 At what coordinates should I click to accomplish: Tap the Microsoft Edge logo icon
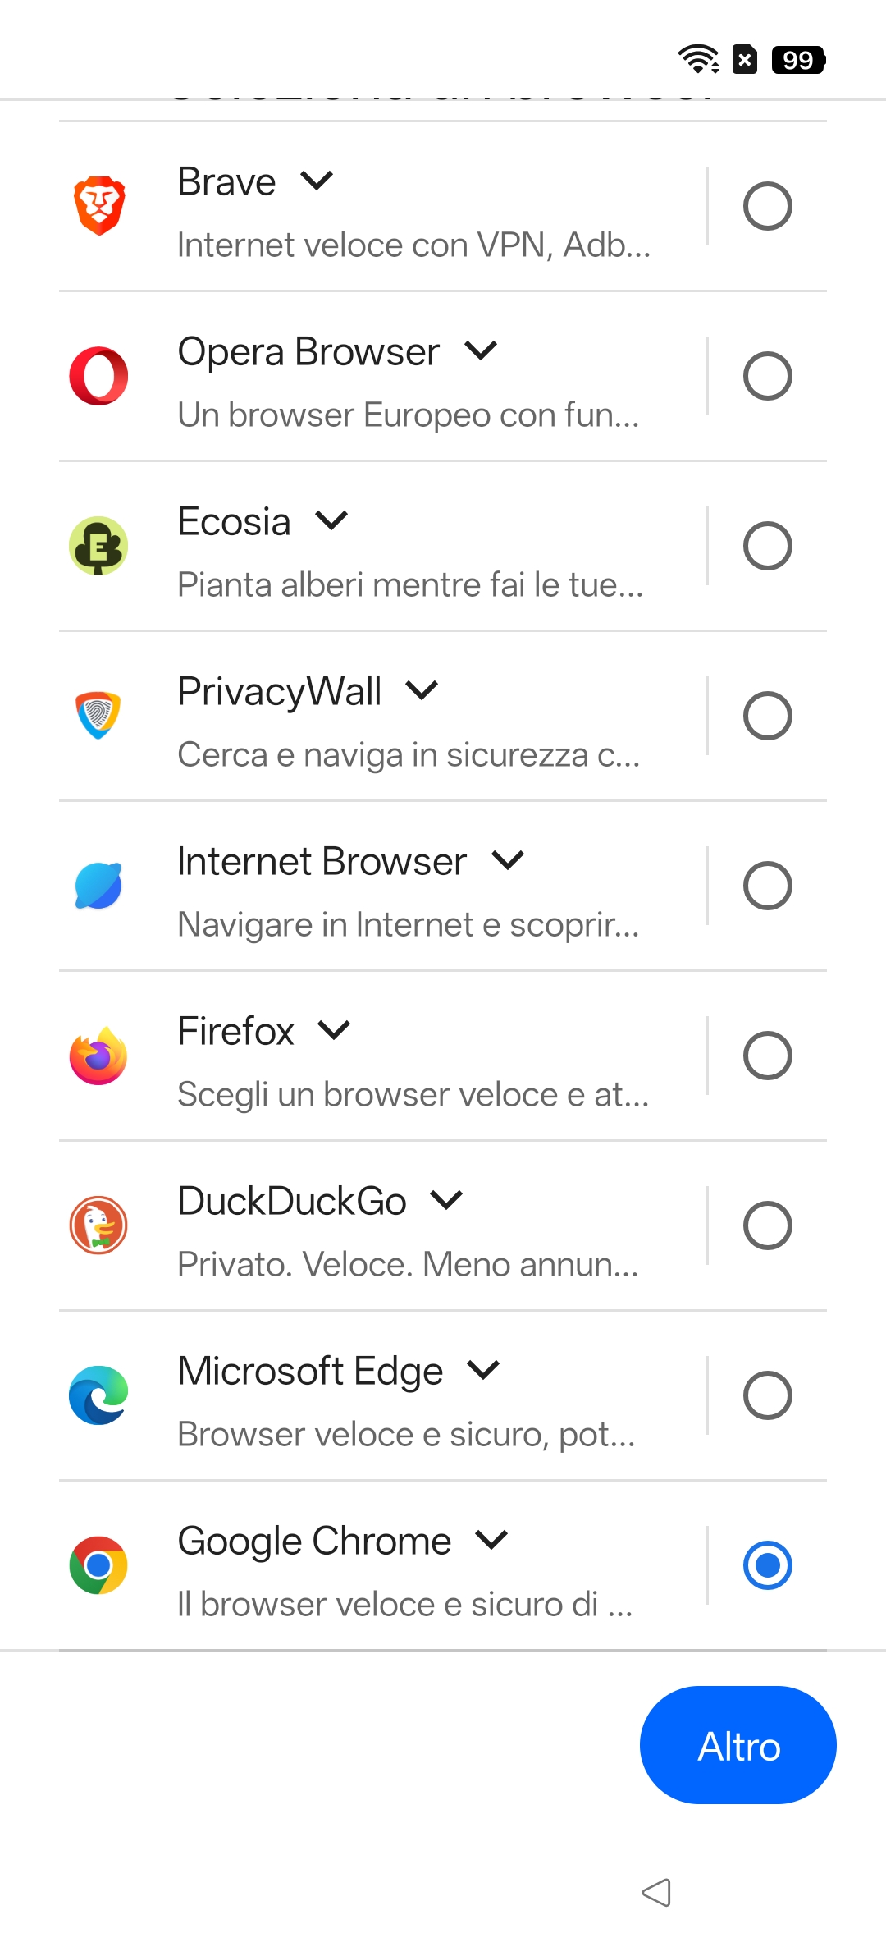98,1395
